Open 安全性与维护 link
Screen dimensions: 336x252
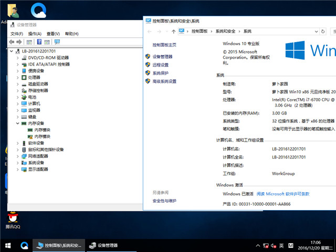click(164, 201)
